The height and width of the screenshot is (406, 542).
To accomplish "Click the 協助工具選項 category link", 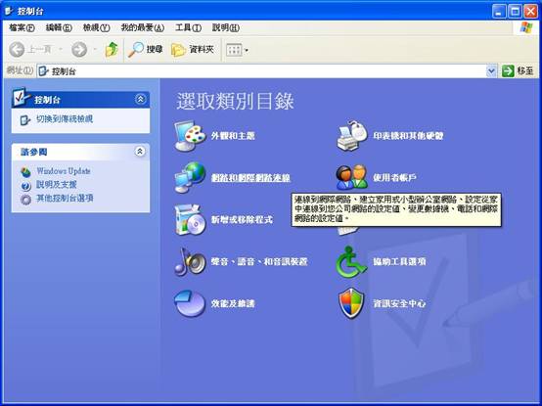I will click(399, 261).
